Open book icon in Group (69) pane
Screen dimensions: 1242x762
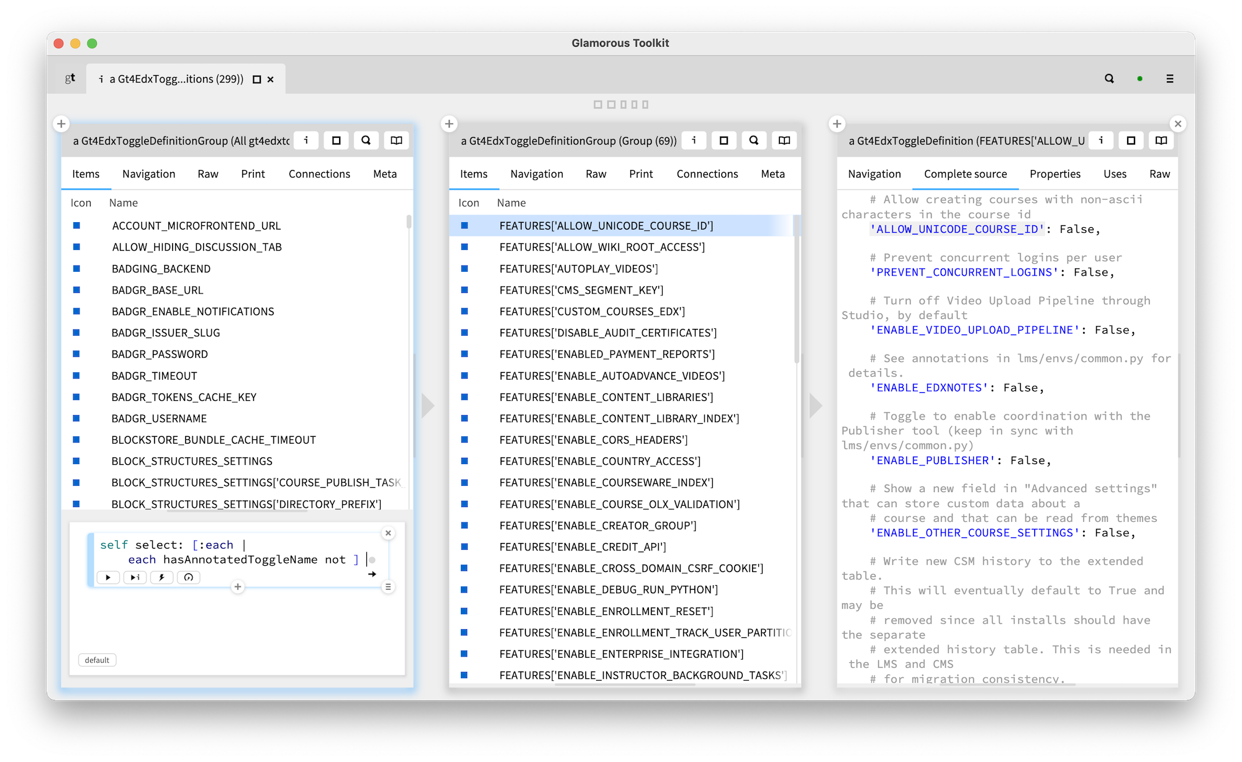(784, 140)
